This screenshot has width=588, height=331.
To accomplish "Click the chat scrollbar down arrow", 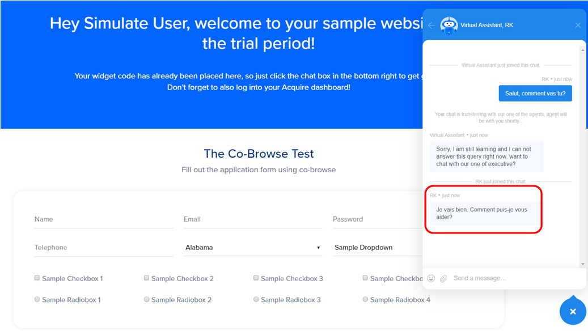I will (x=583, y=264).
